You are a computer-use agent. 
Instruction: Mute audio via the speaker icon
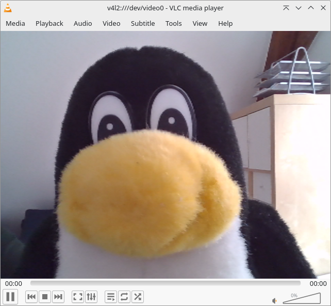coord(274,300)
